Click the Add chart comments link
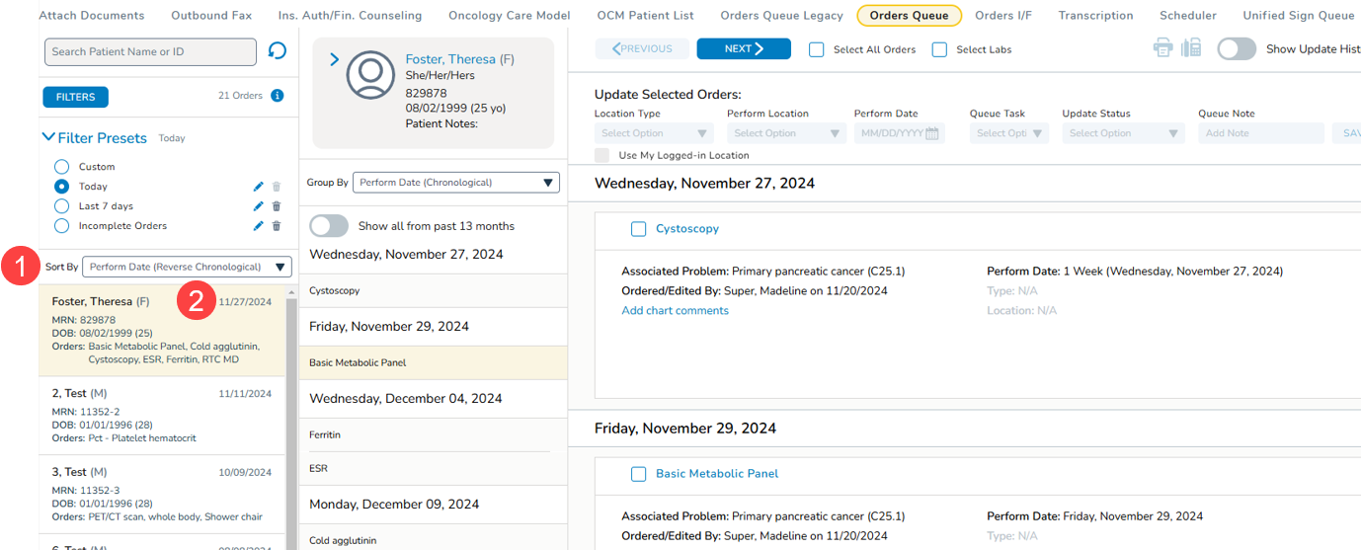Screen dimensions: 1361x550 click(675, 311)
